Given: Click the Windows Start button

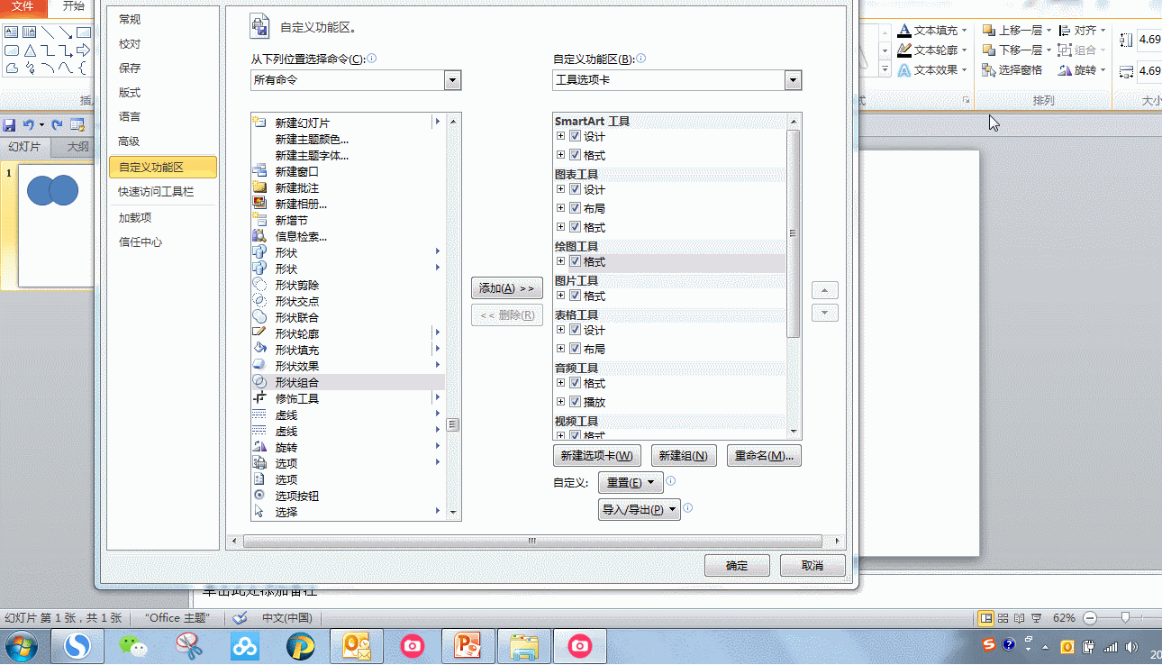Looking at the screenshot, I should (21, 646).
